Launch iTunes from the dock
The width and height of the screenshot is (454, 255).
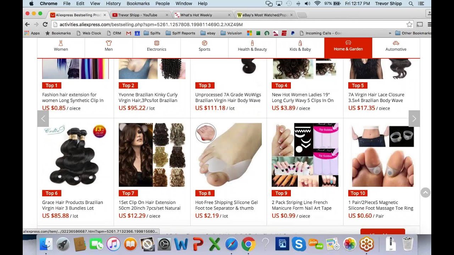click(113, 244)
